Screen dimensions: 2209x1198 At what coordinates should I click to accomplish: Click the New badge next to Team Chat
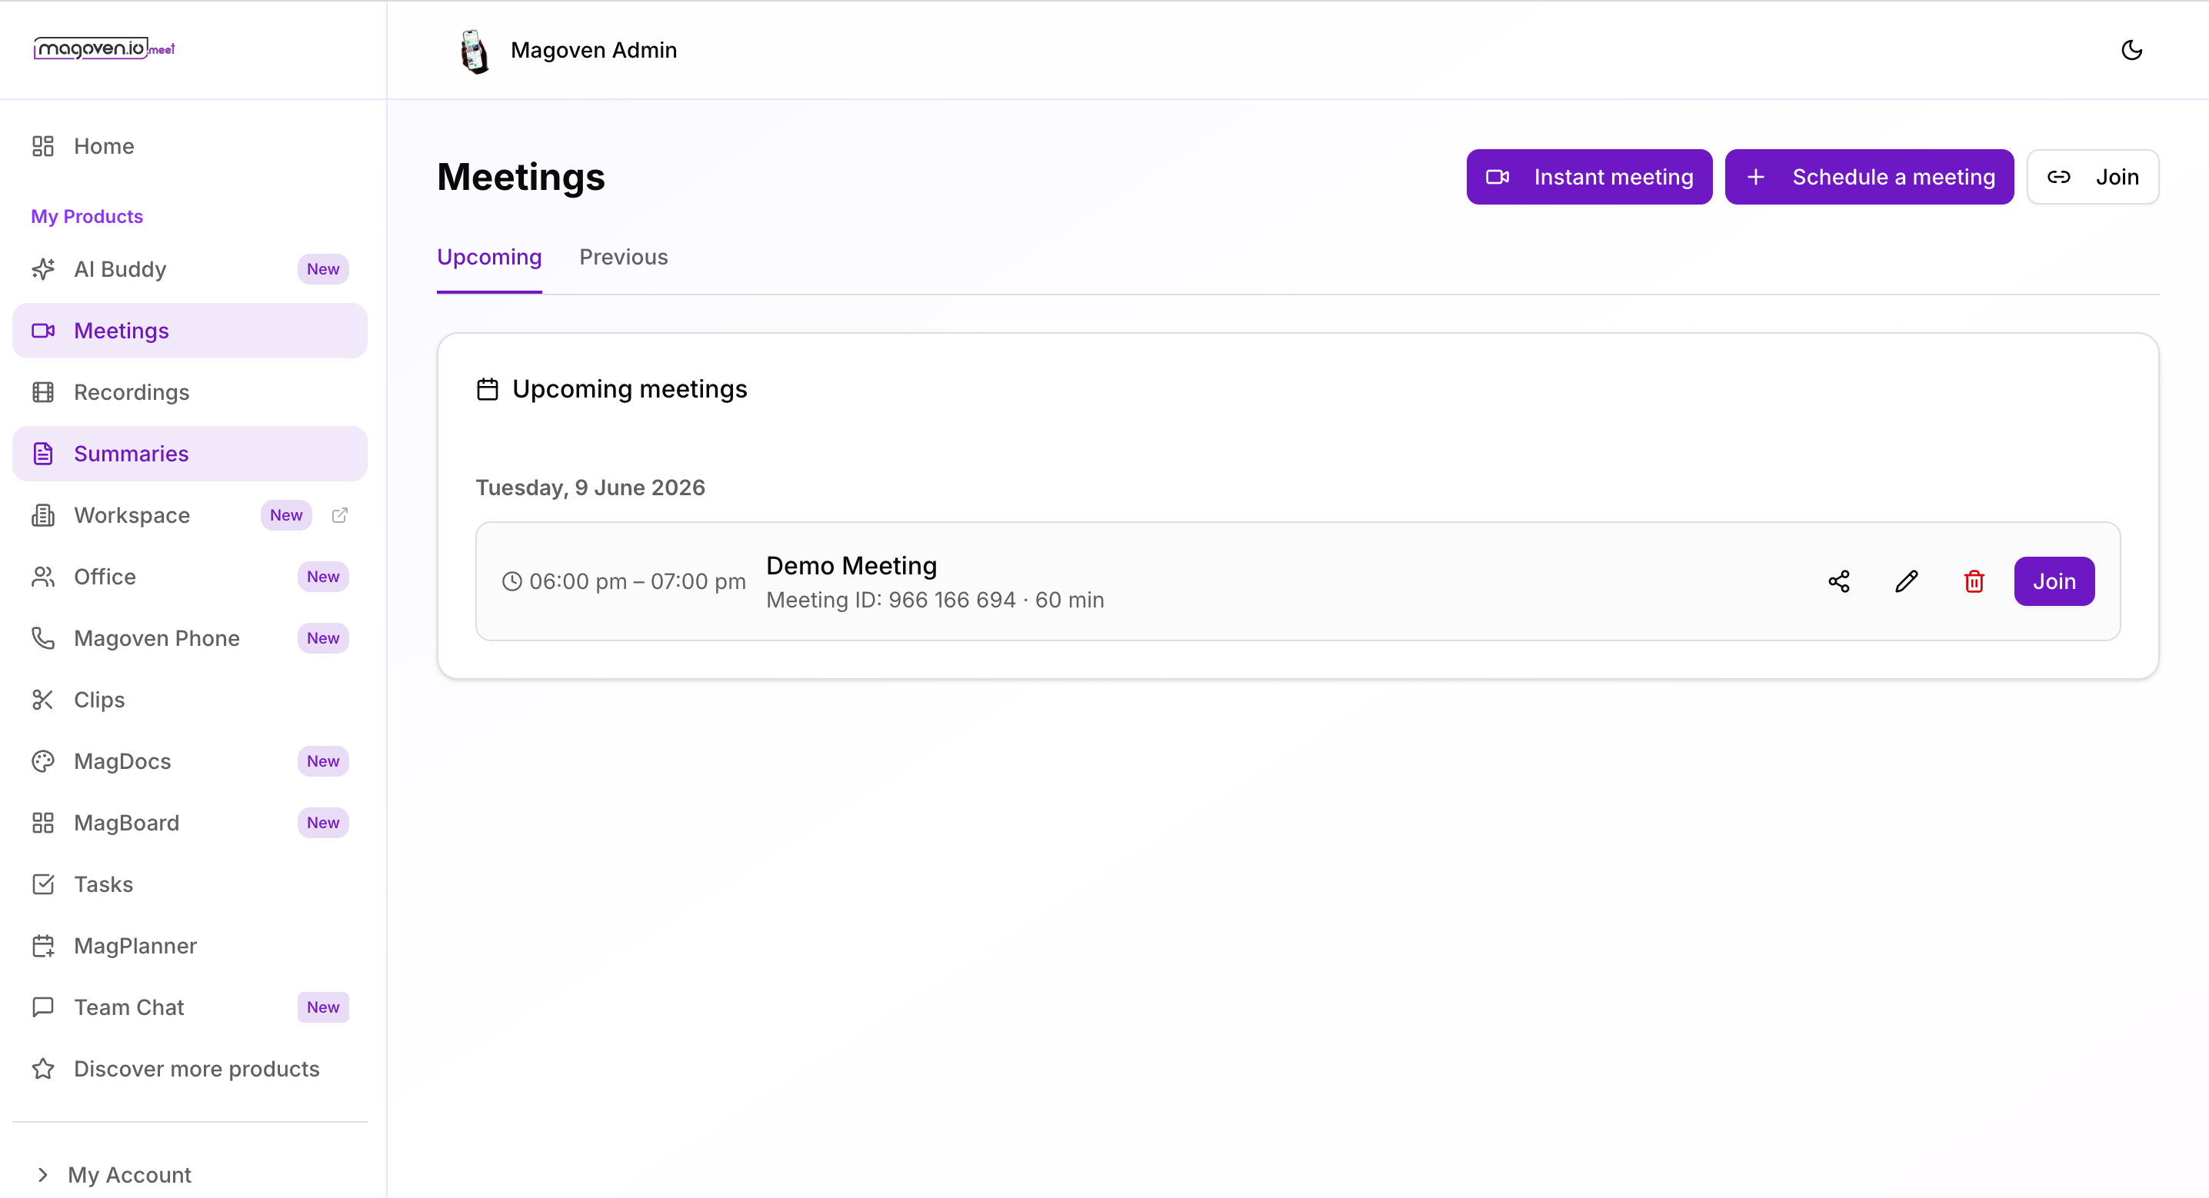pos(322,1007)
